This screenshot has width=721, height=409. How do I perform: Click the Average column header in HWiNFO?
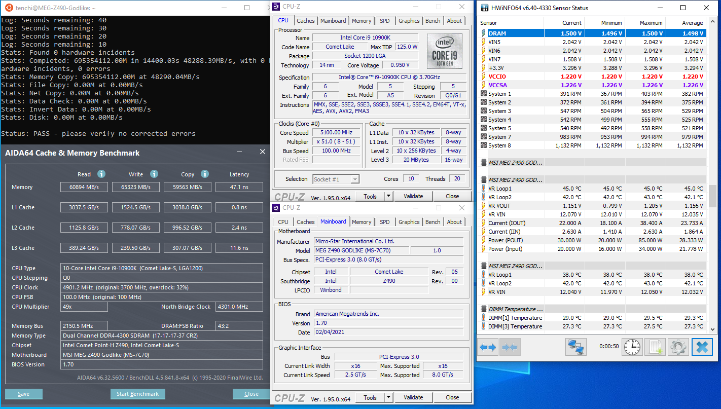pyautogui.click(x=686, y=23)
